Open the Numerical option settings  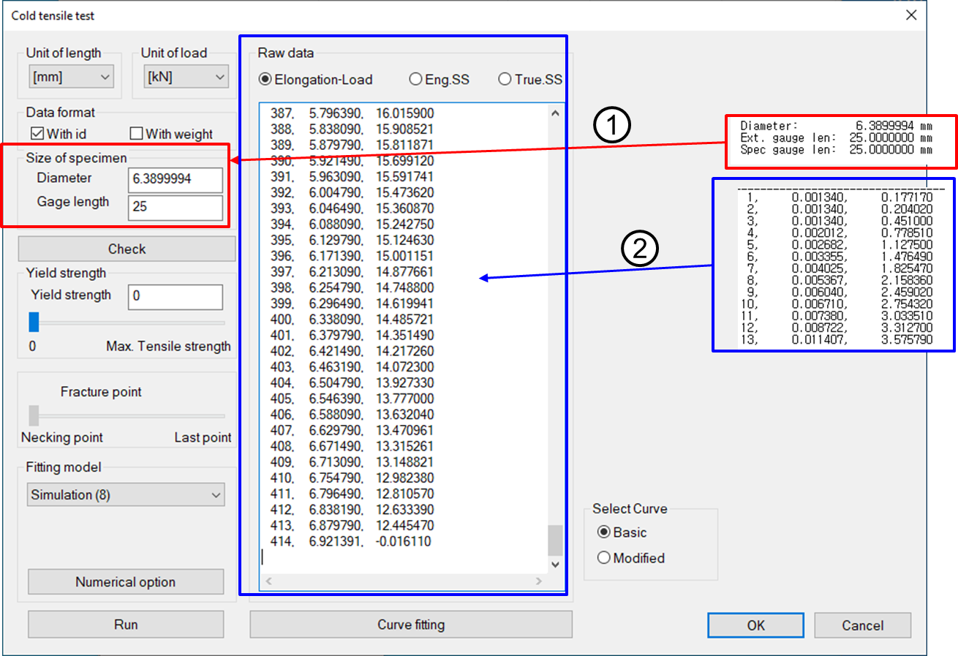coord(126,582)
